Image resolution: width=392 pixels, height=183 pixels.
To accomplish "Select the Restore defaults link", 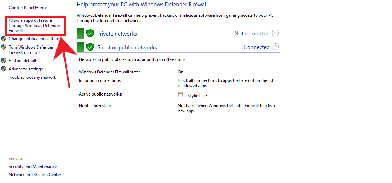I will pyautogui.click(x=23, y=61).
